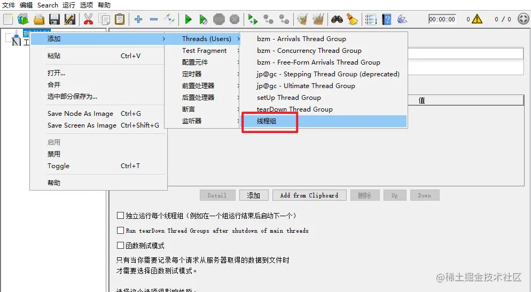Enable run each thread group independently checkbox

pos(120,216)
